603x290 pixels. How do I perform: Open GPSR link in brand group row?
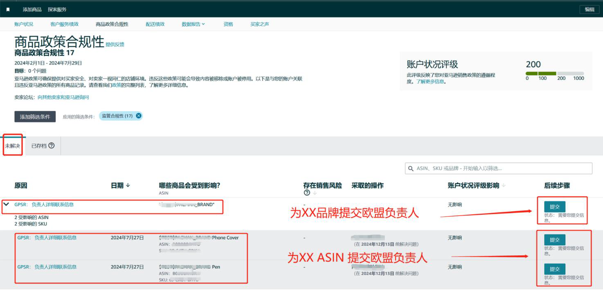coord(44,205)
